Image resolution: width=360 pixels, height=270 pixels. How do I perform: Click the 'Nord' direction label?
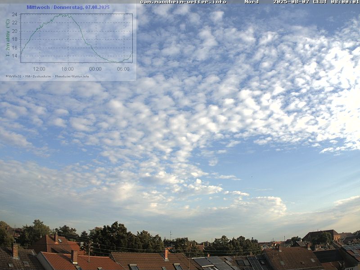pos(251,2)
